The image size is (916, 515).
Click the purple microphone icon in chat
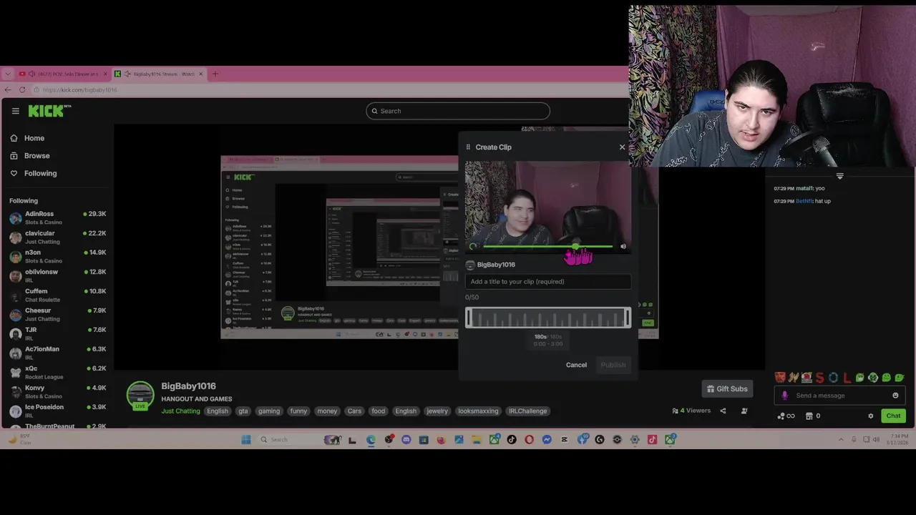(785, 396)
